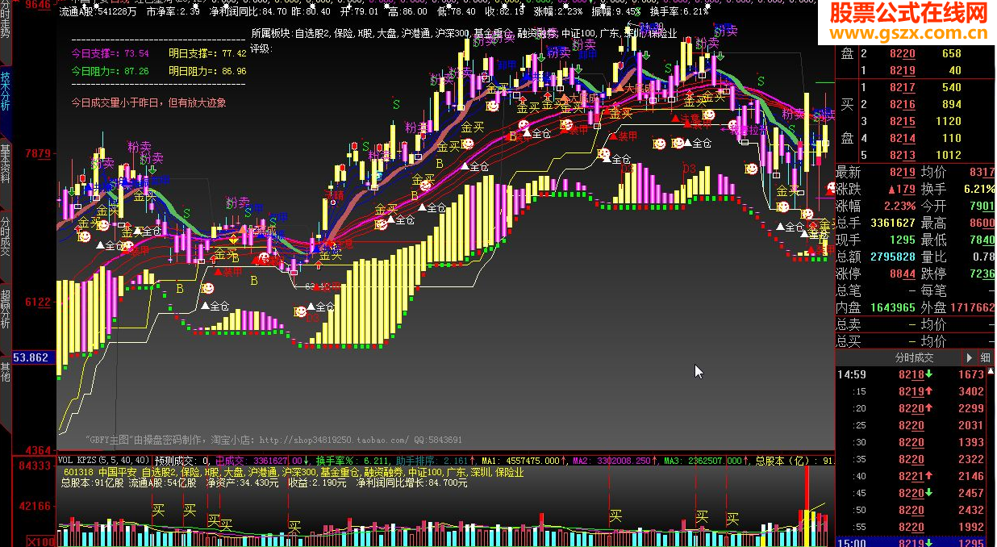Click the 最新 8219 quote value

[901, 172]
